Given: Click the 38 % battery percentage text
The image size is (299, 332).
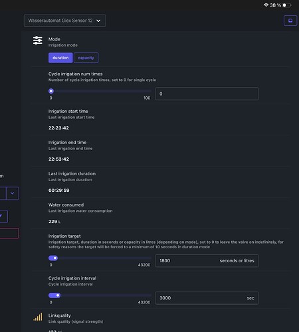Looking at the screenshot, I should [x=275, y=5].
